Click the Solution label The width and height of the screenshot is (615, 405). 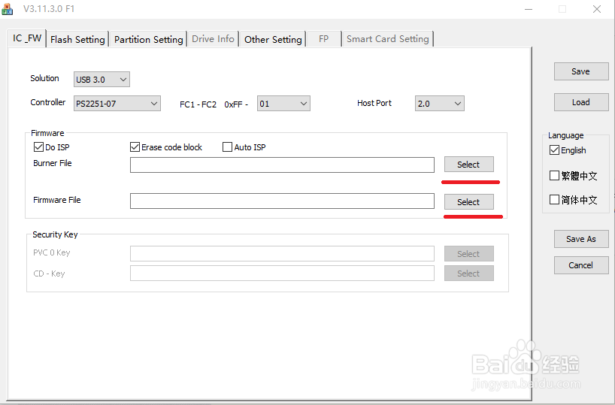pos(44,78)
